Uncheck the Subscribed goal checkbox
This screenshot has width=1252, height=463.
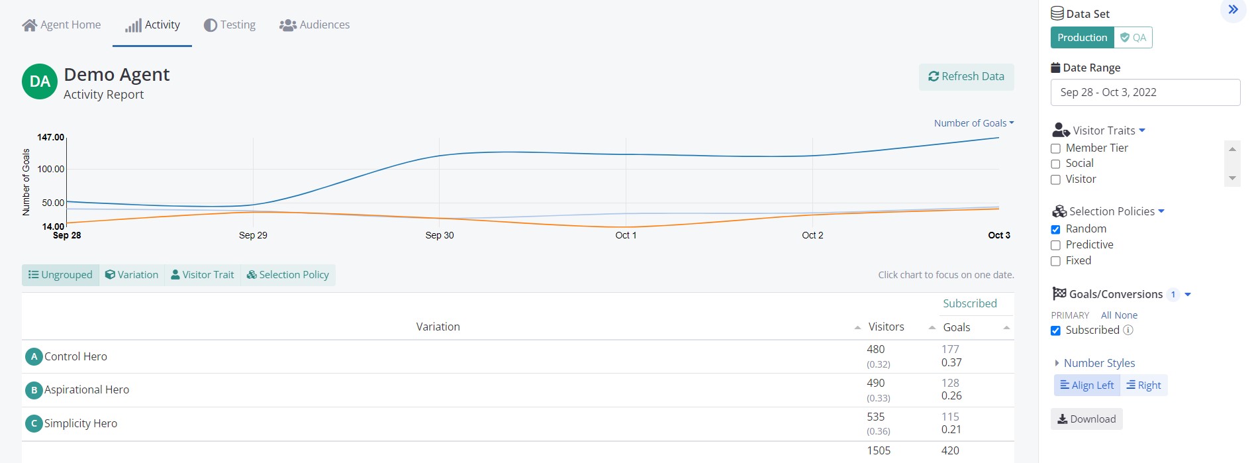(x=1055, y=331)
